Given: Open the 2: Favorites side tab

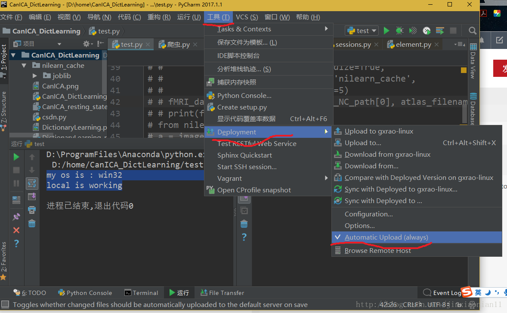Looking at the screenshot, I should [x=3, y=261].
